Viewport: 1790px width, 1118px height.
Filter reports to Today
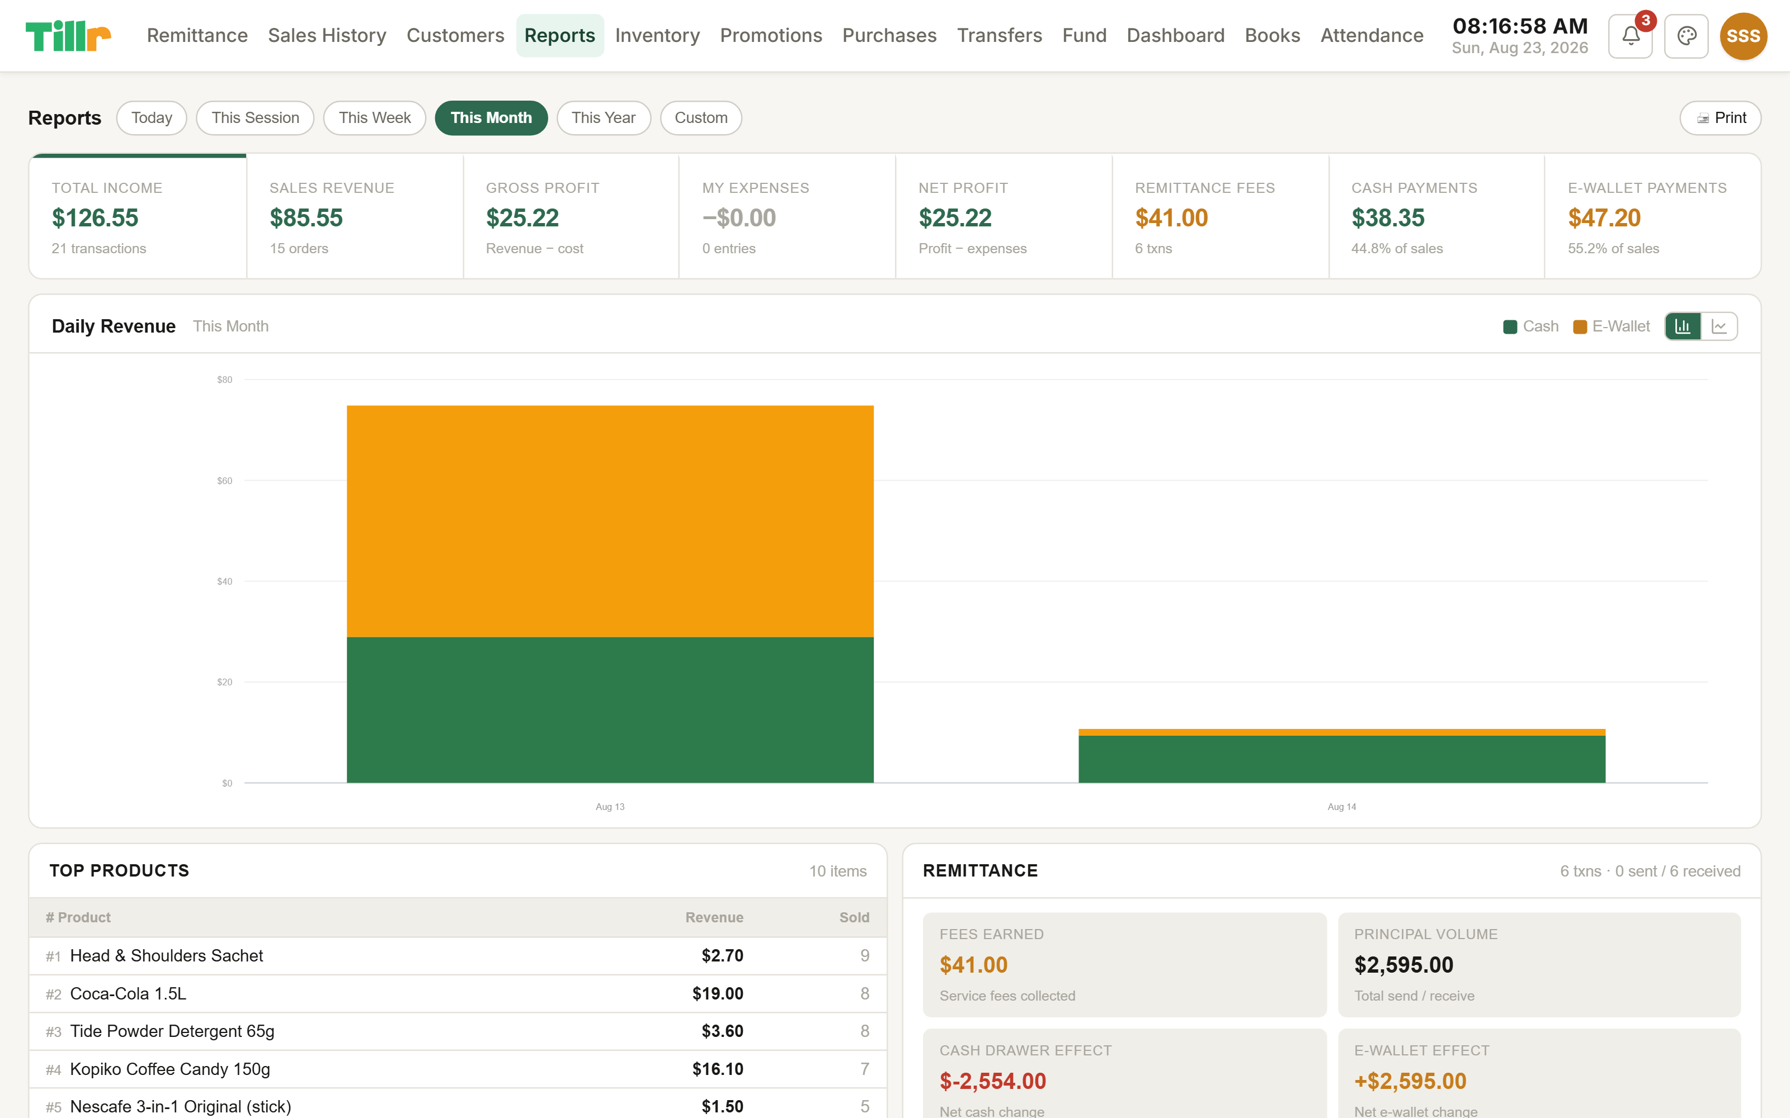pos(152,117)
